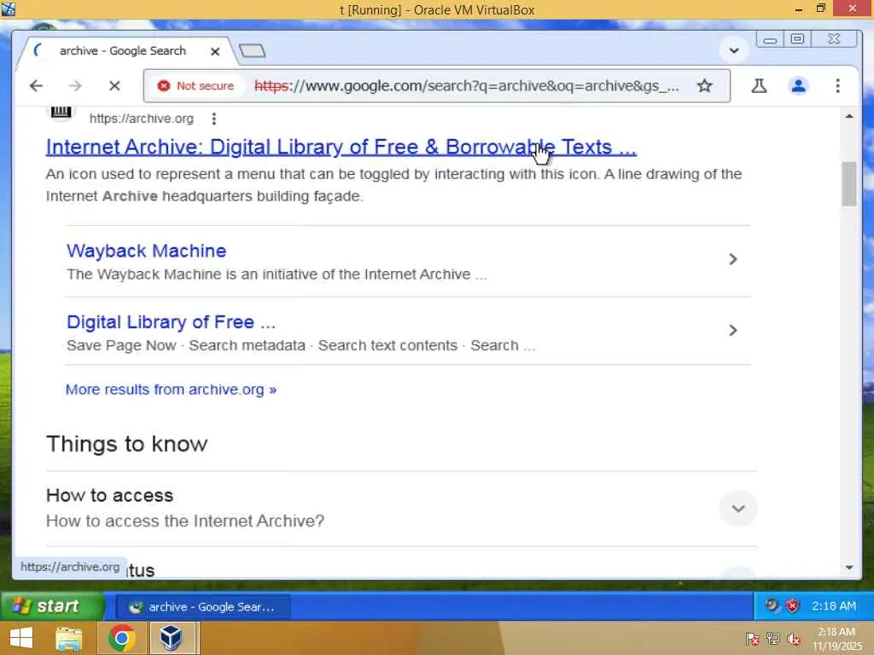This screenshot has width=874, height=655.
Task: Bookmark this page with the star icon
Action: tap(704, 86)
